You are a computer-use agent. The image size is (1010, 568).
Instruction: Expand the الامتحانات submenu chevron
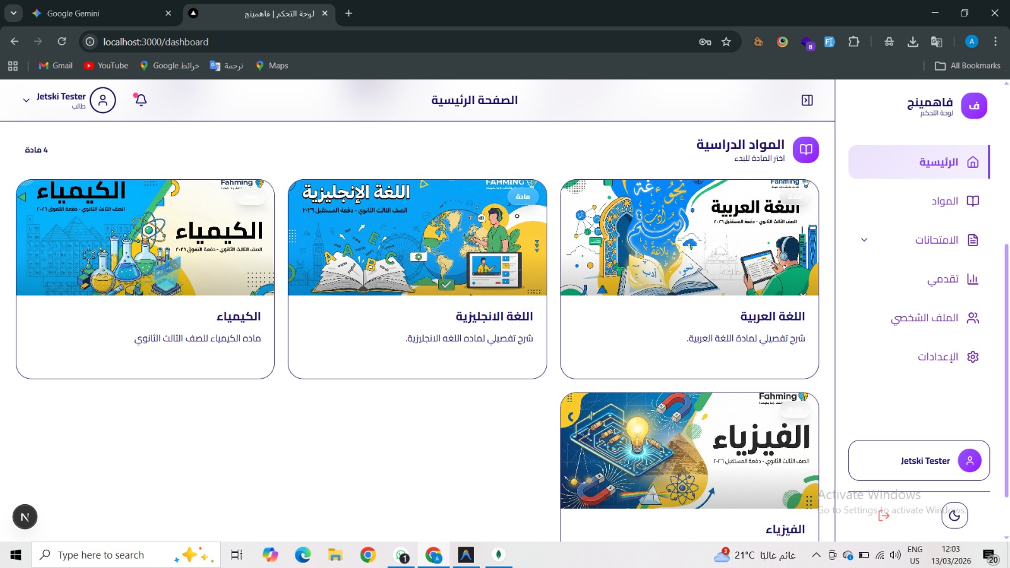tap(864, 240)
